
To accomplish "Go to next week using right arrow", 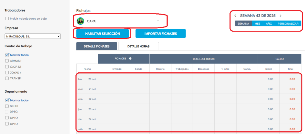I will click(280, 16).
